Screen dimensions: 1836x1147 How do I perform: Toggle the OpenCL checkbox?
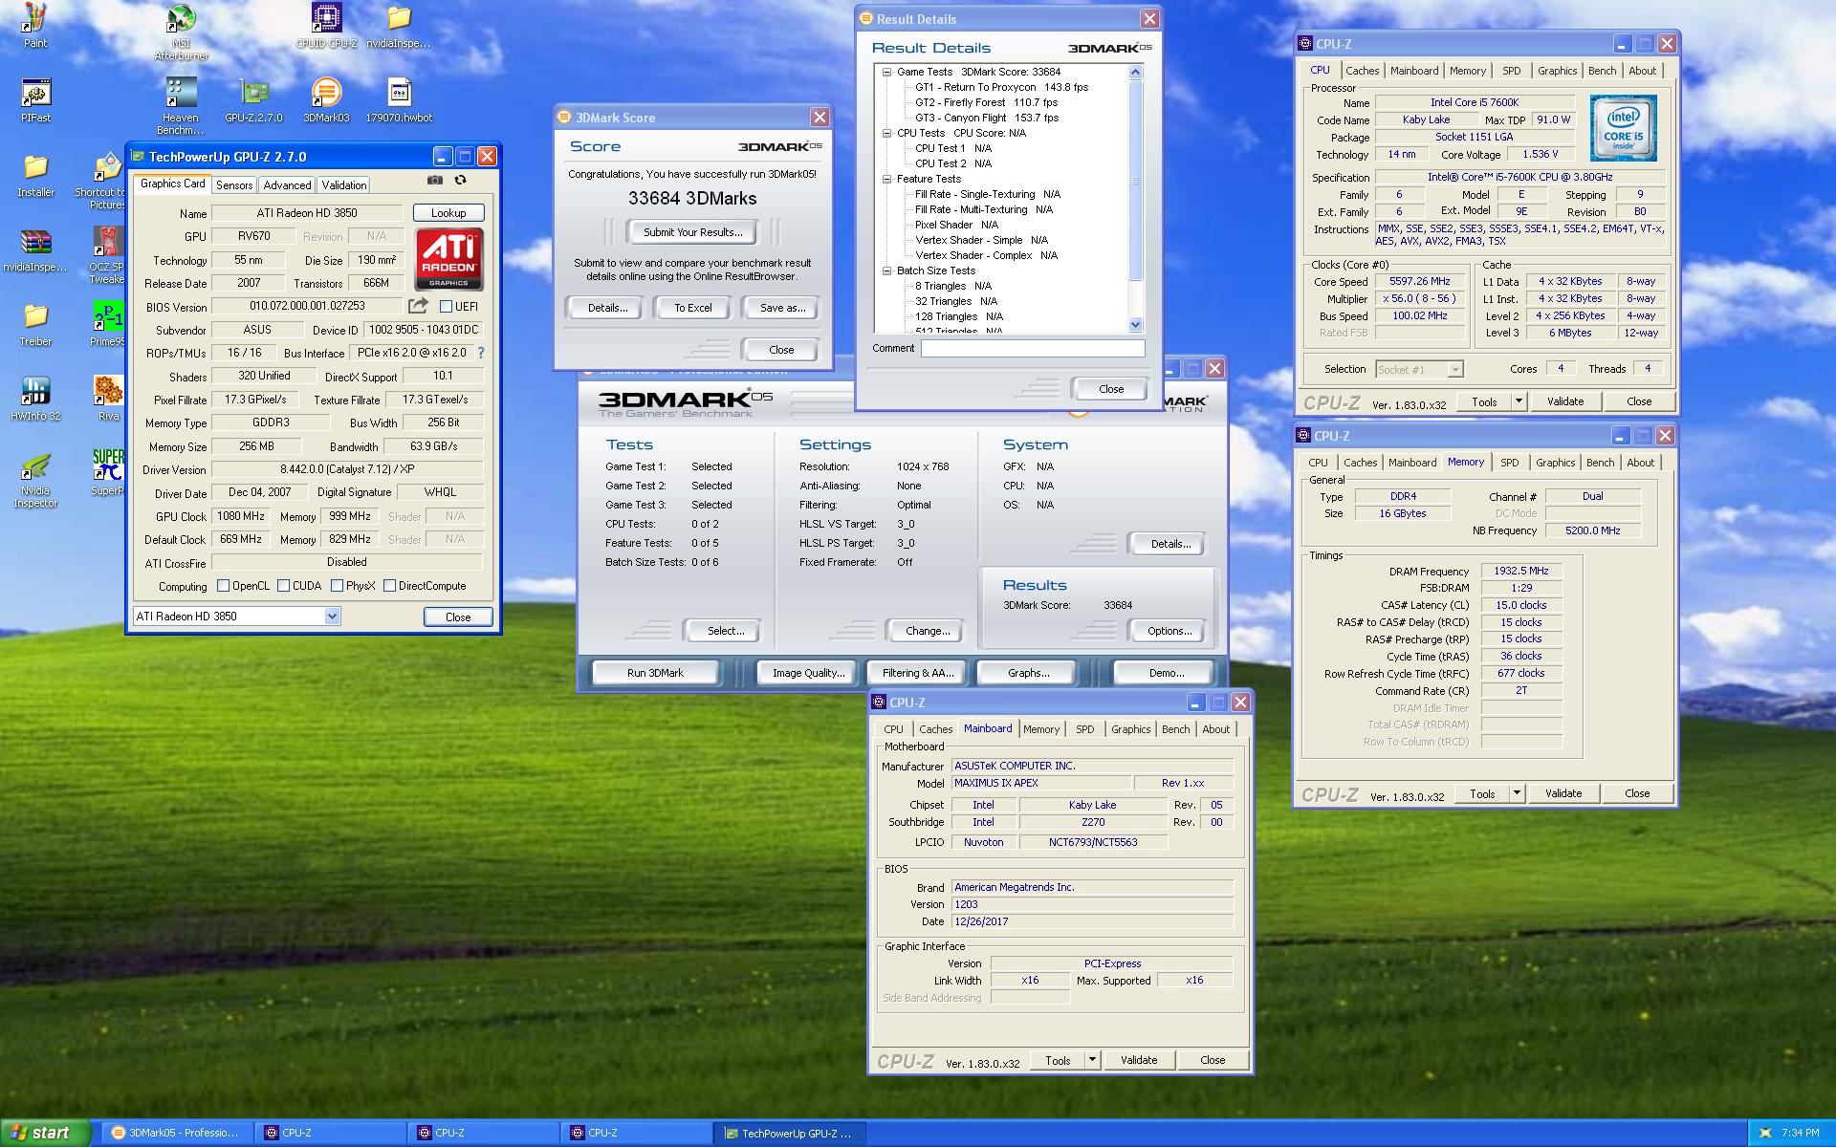point(223,586)
